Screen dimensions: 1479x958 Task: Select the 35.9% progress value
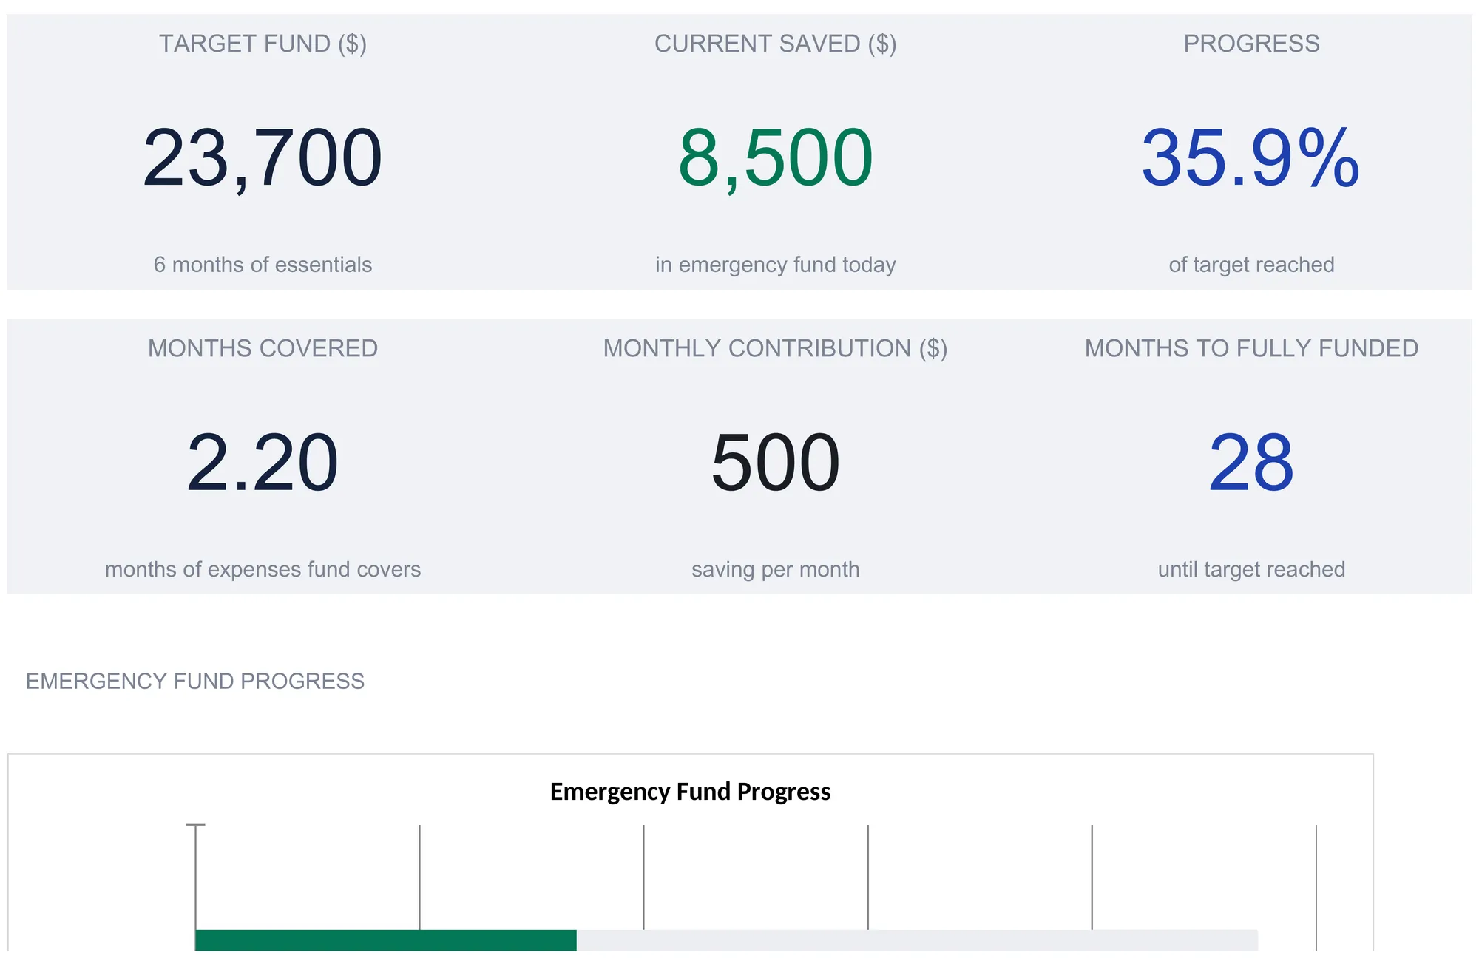[1251, 157]
